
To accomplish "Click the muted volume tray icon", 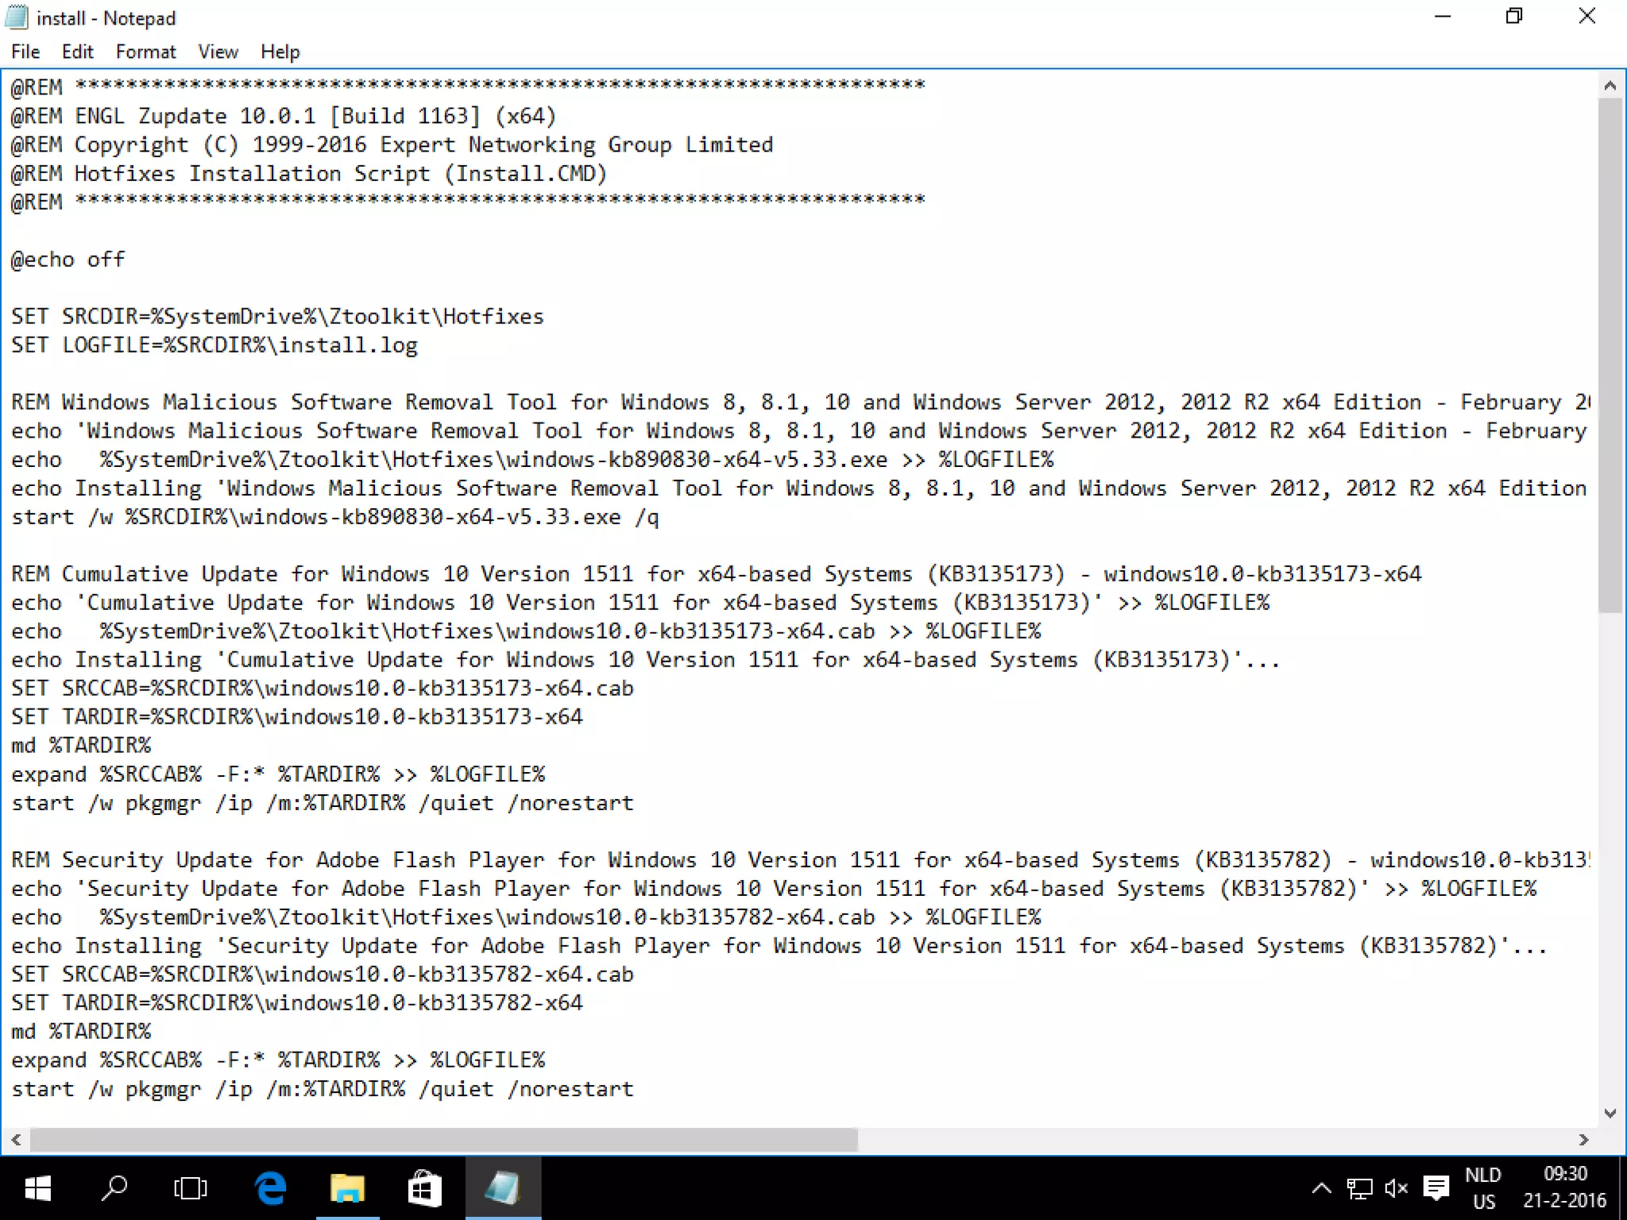I will point(1396,1188).
